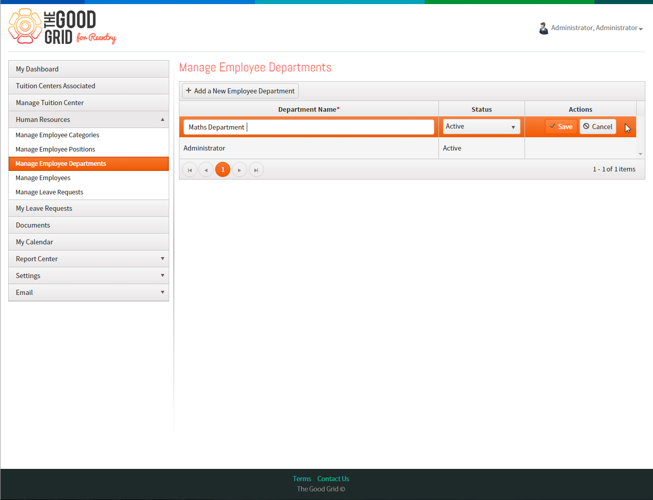This screenshot has height=500, width=653.
Task: Select page 1 in pager
Action: click(x=223, y=169)
